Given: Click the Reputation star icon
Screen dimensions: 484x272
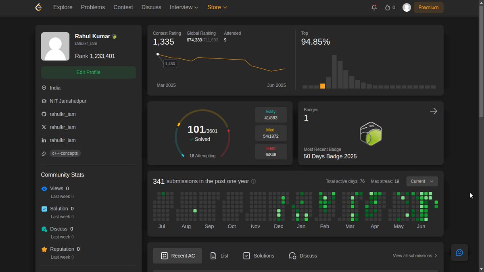Looking at the screenshot, I should pos(44,249).
